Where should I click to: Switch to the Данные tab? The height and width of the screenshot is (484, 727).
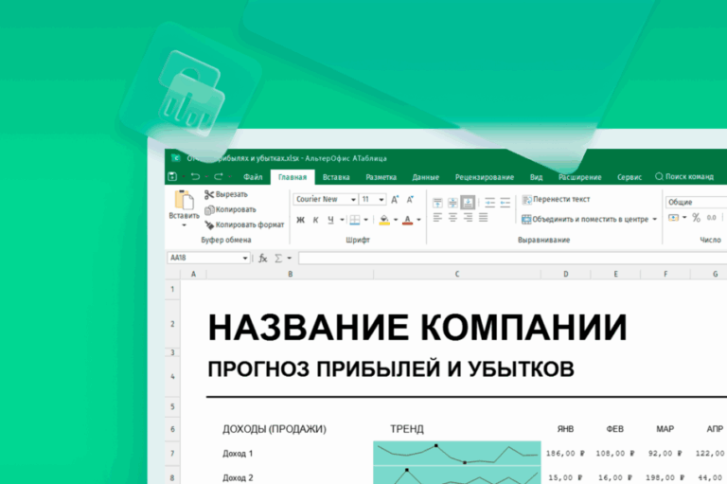point(425,177)
